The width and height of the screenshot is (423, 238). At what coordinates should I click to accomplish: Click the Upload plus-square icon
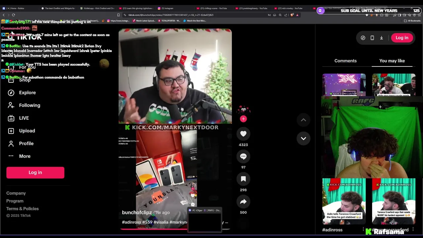[x=11, y=131]
